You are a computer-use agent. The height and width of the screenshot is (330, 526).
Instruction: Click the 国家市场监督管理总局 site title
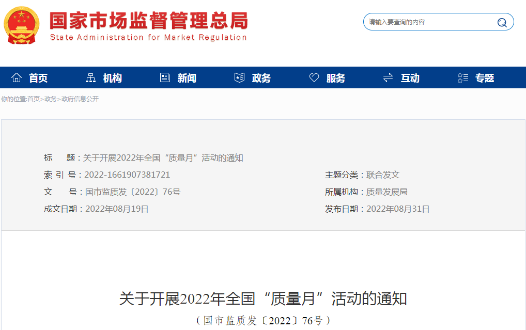pyautogui.click(x=149, y=21)
